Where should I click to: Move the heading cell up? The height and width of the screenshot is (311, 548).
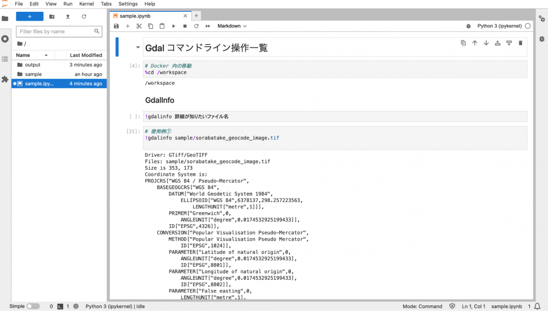(x=475, y=43)
